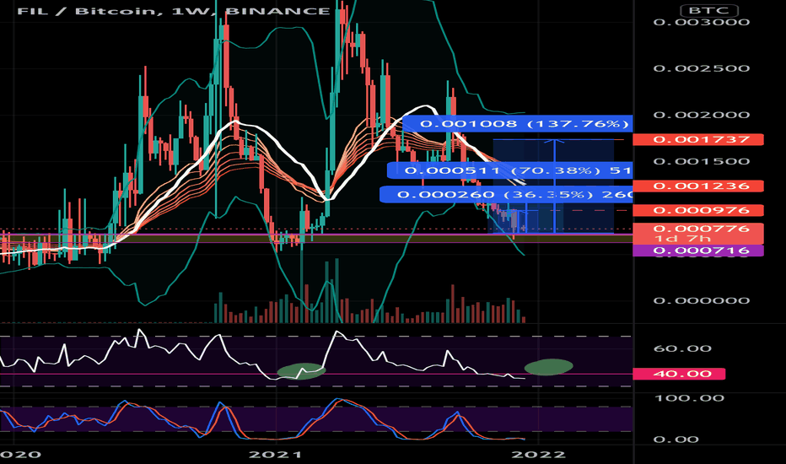
Task: Click the 2022 time axis label
Action: pos(539,455)
